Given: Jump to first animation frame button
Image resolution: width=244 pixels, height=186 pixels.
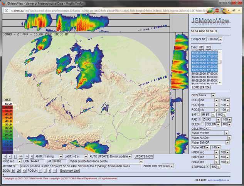Looking at the screenshot, I should coord(5,156).
